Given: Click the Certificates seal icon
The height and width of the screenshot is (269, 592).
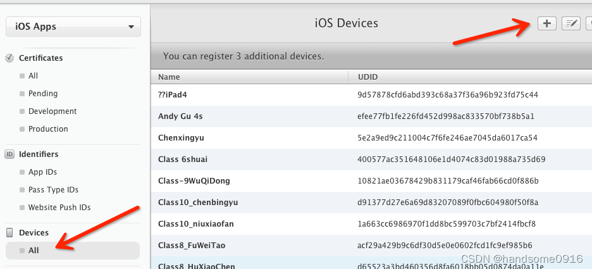Looking at the screenshot, I should pyautogui.click(x=9, y=58).
